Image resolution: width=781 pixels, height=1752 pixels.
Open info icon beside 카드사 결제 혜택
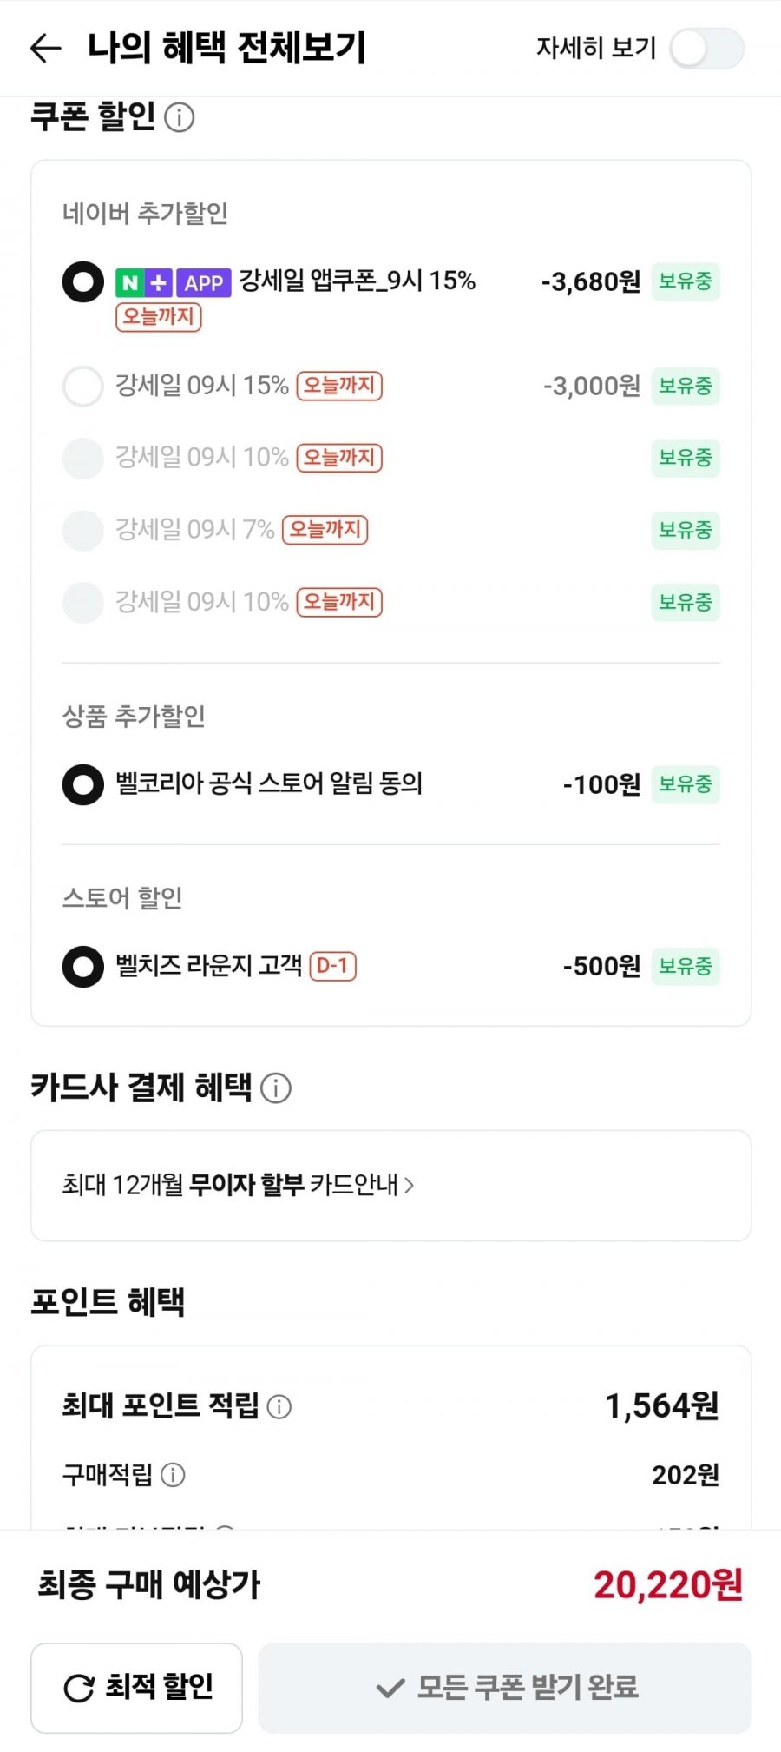[x=276, y=1088]
